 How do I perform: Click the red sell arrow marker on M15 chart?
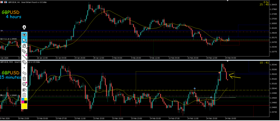click(219, 73)
